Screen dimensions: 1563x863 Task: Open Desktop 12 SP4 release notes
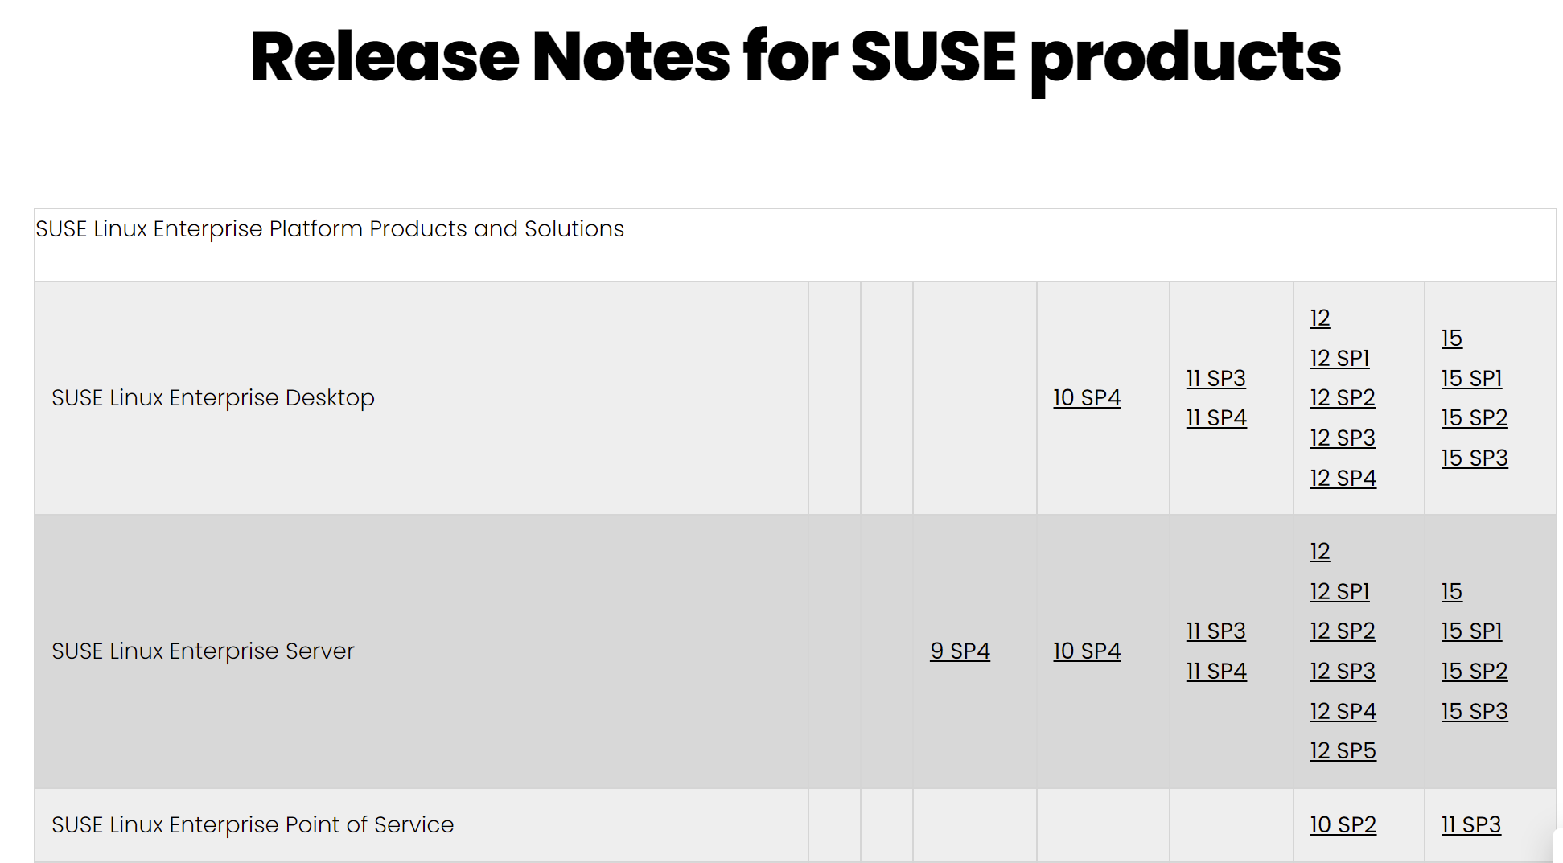click(1343, 477)
